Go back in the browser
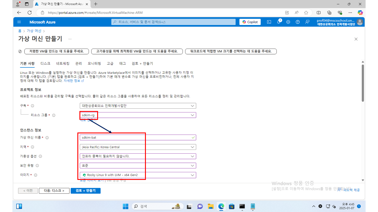The image size is (378, 212). click(x=19, y=13)
